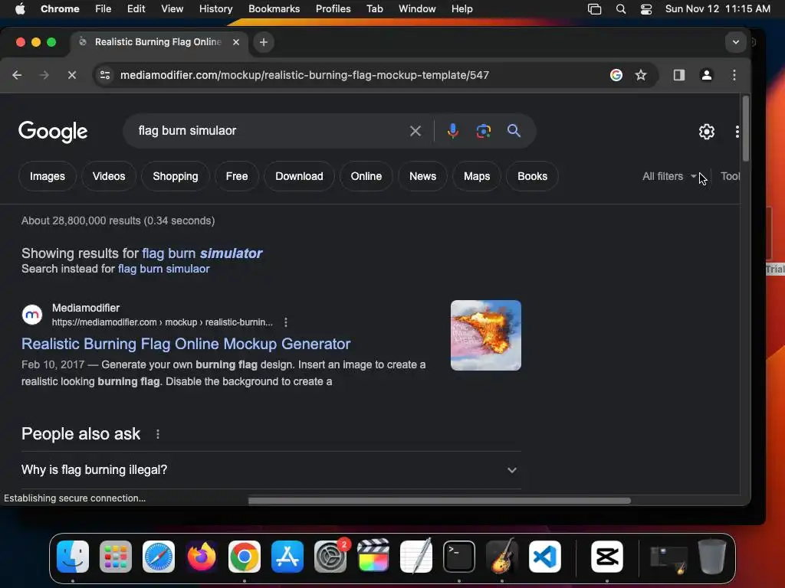This screenshot has height=588, width=785.
Task: Launch Firefox from the dock
Action: tap(202, 557)
